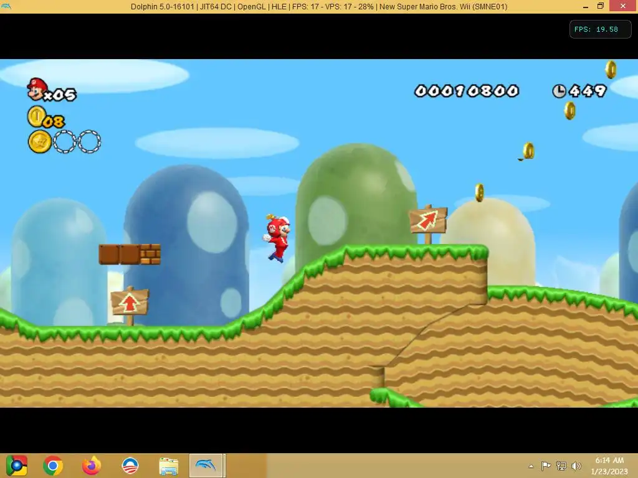Click the score 00010800

pyautogui.click(x=466, y=91)
